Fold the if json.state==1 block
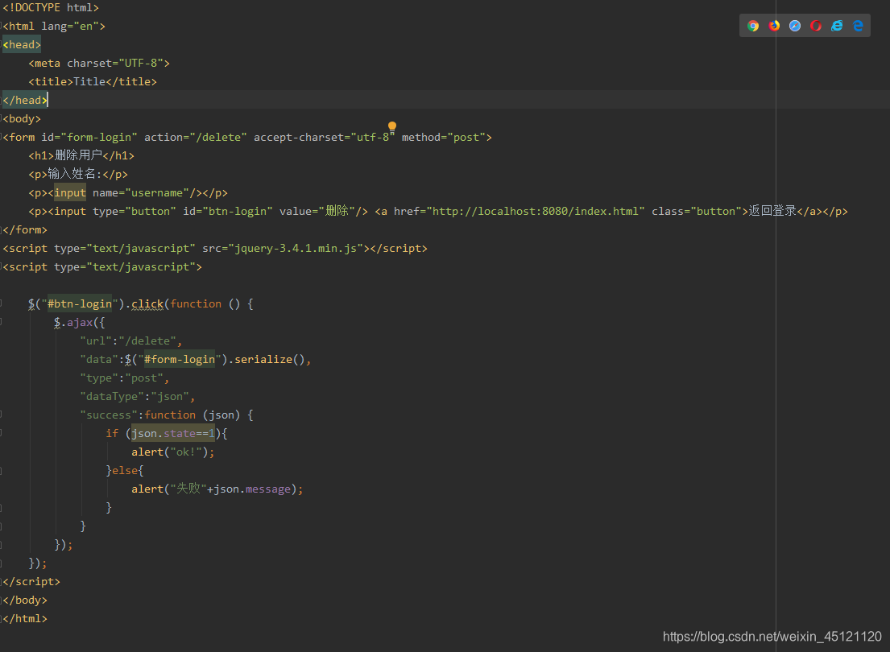The image size is (890, 652). [1, 434]
